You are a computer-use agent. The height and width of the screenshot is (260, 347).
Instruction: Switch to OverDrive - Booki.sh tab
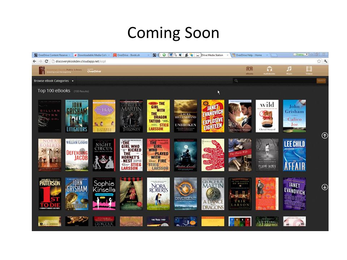pyautogui.click(x=131, y=55)
